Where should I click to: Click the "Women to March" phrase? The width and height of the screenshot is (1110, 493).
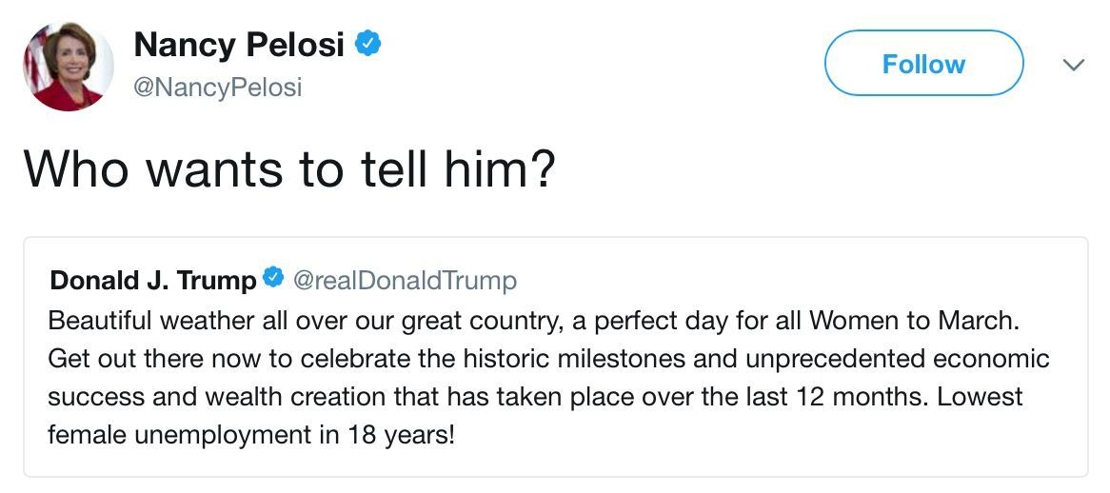[x=932, y=320]
